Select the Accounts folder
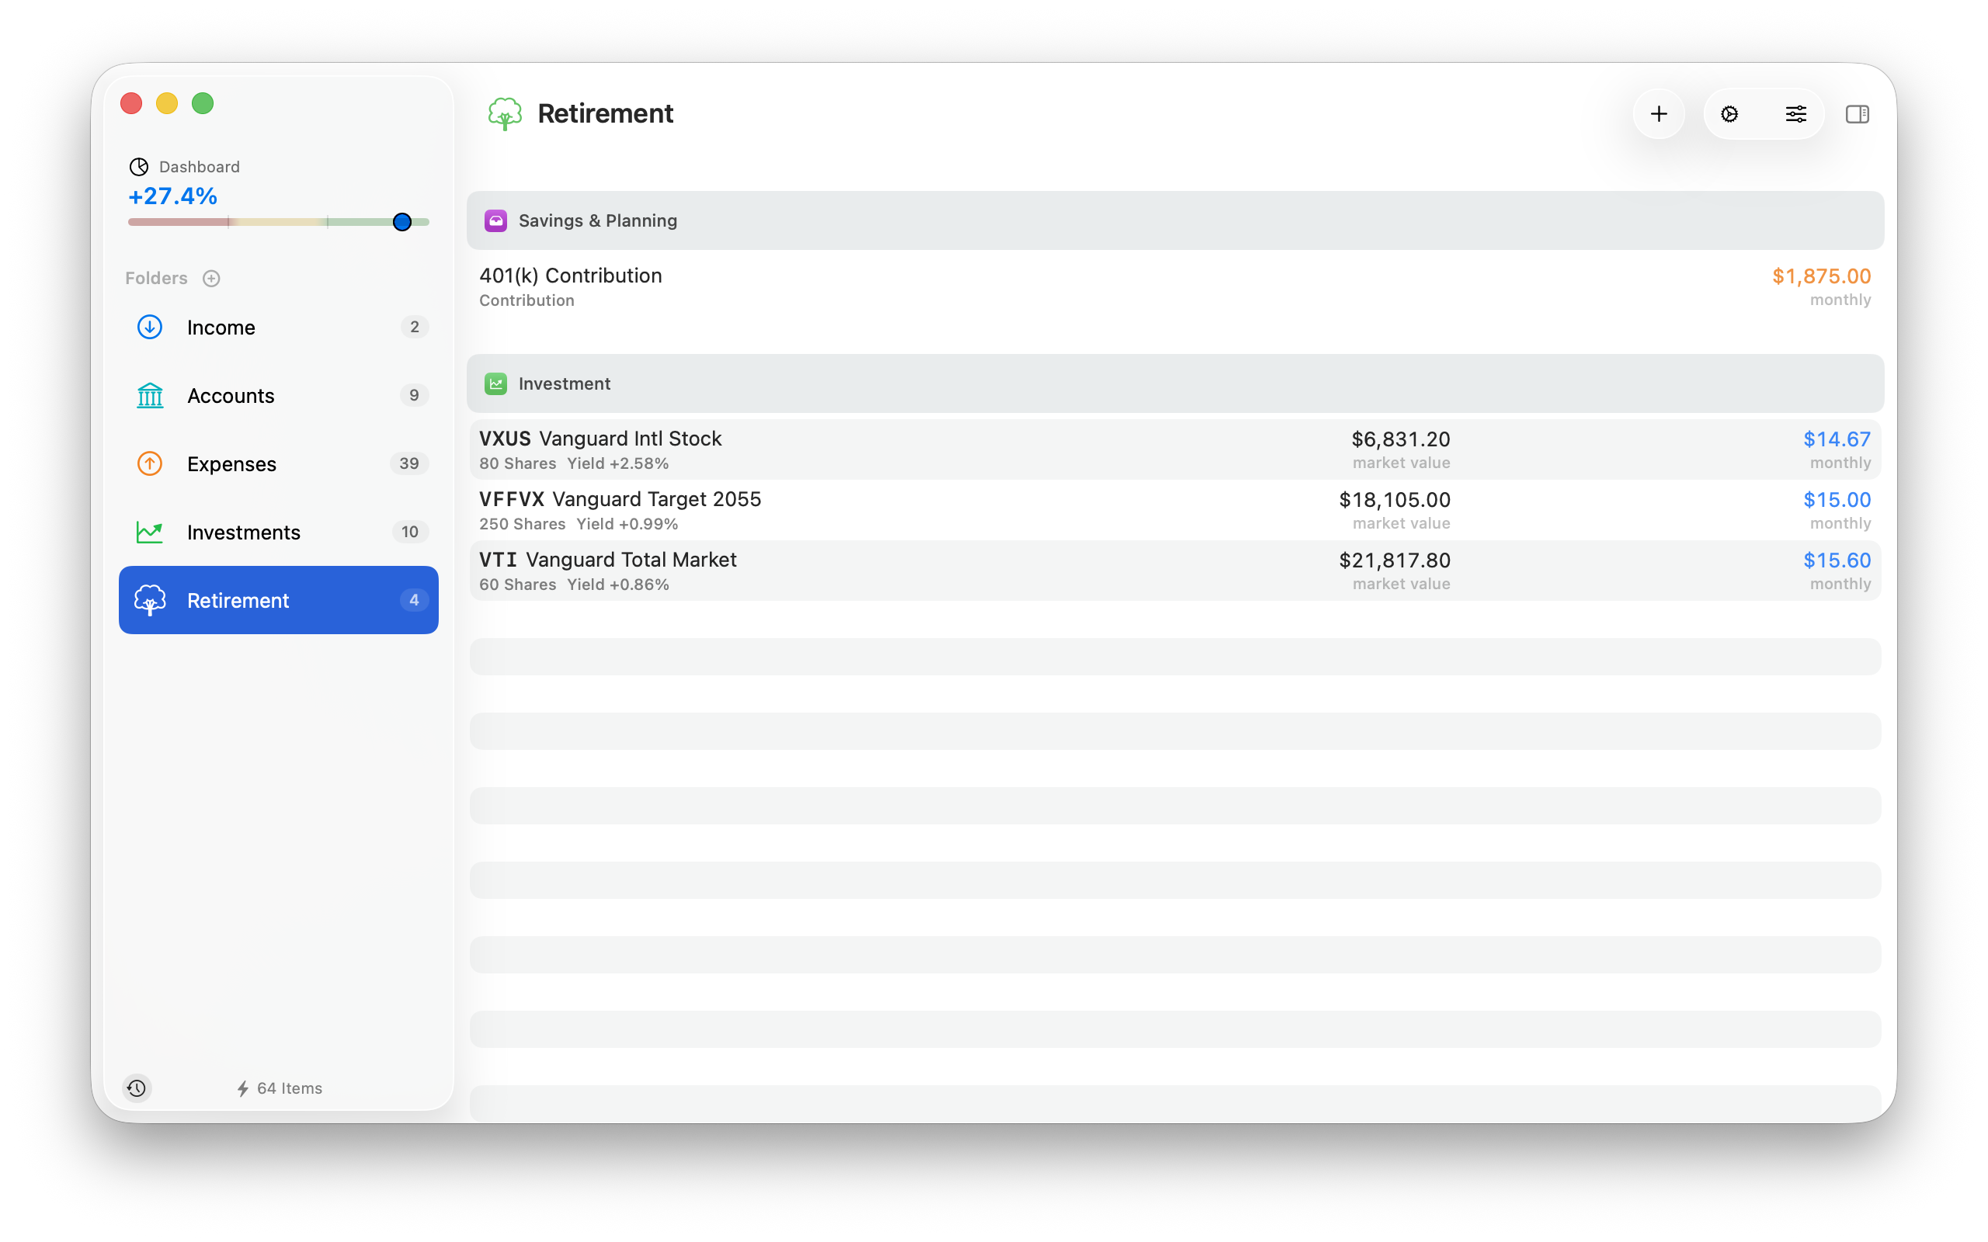This screenshot has width=1988, height=1242. click(x=279, y=395)
